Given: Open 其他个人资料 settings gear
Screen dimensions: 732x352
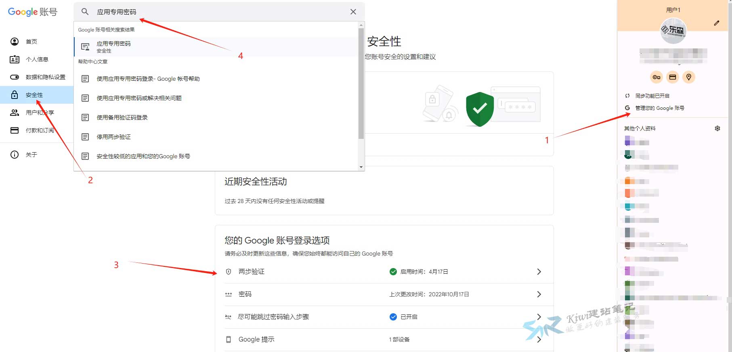Looking at the screenshot, I should (x=717, y=128).
